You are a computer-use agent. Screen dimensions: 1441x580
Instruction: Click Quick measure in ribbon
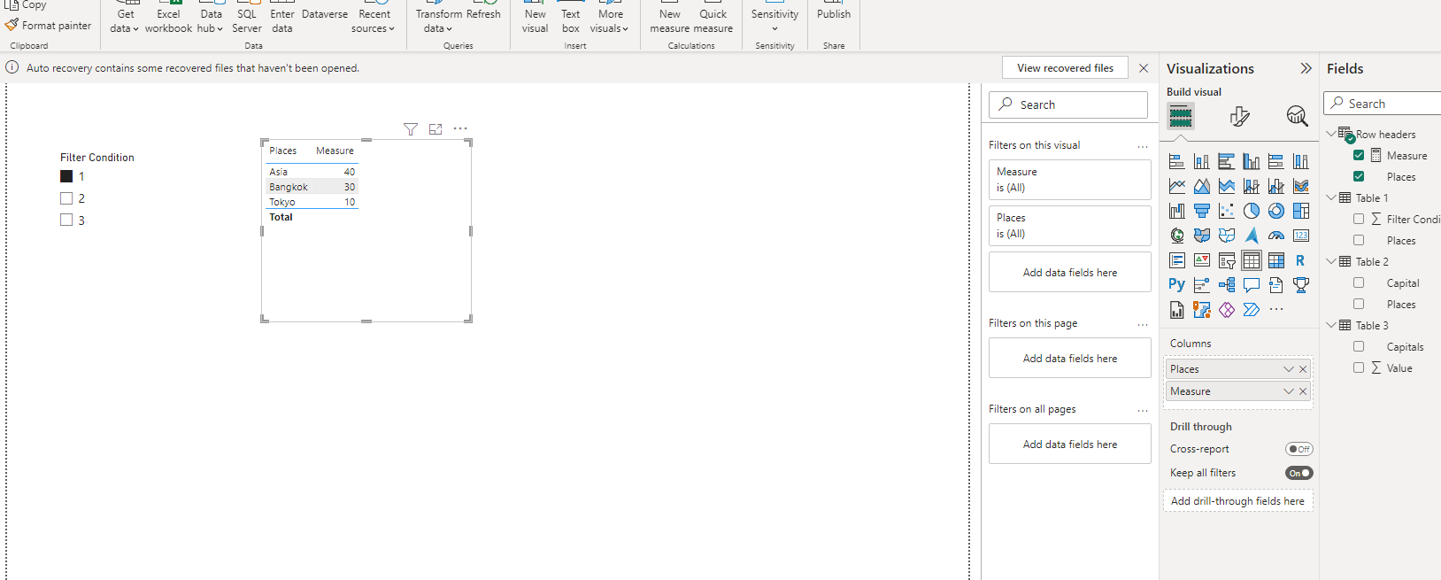point(713,21)
